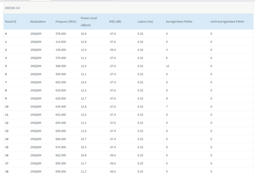The image size is (255, 174).
Task: Click Kanal ID 5 cell
Action: (x=6, y=66)
